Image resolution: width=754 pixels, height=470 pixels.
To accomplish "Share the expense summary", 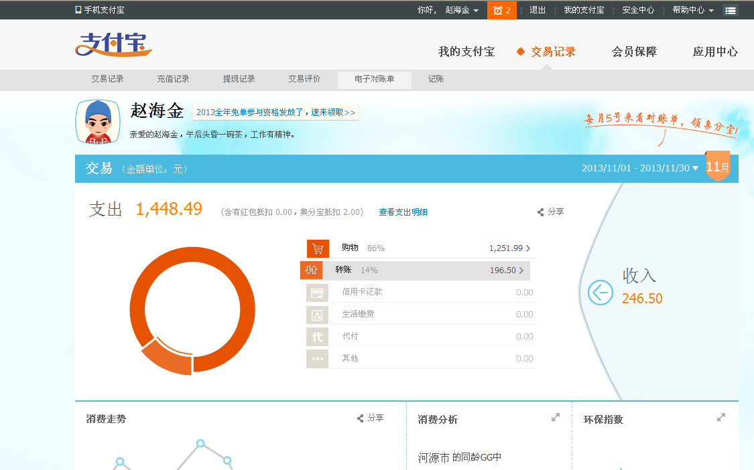I will coord(551,212).
